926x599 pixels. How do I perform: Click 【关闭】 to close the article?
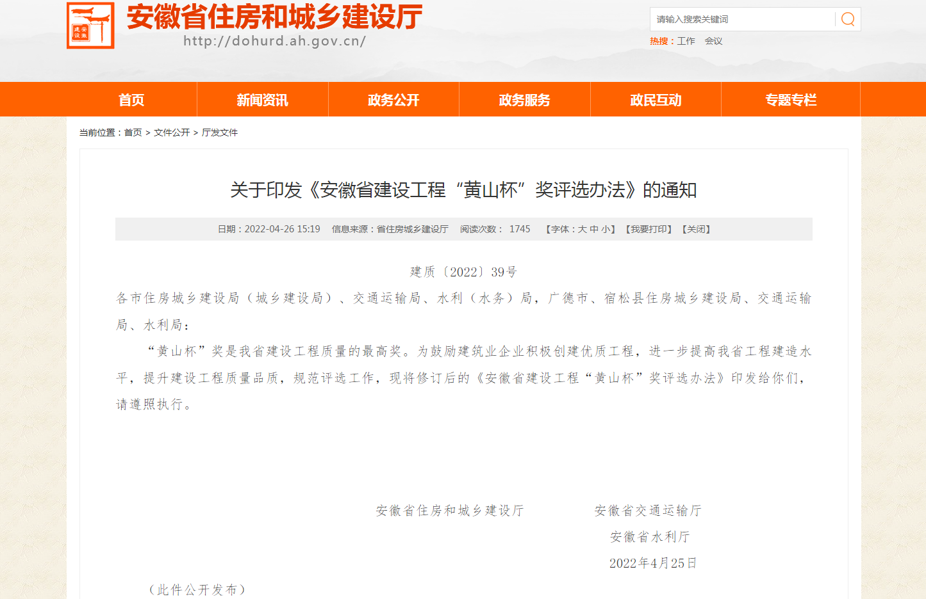click(696, 228)
